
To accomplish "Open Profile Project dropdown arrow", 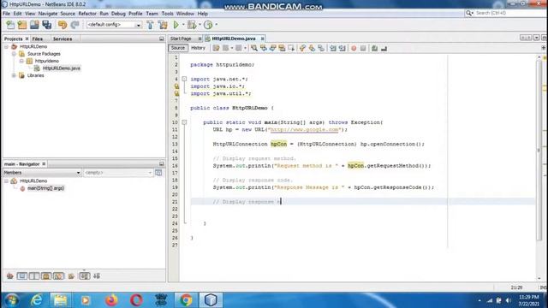I will 216,25.
